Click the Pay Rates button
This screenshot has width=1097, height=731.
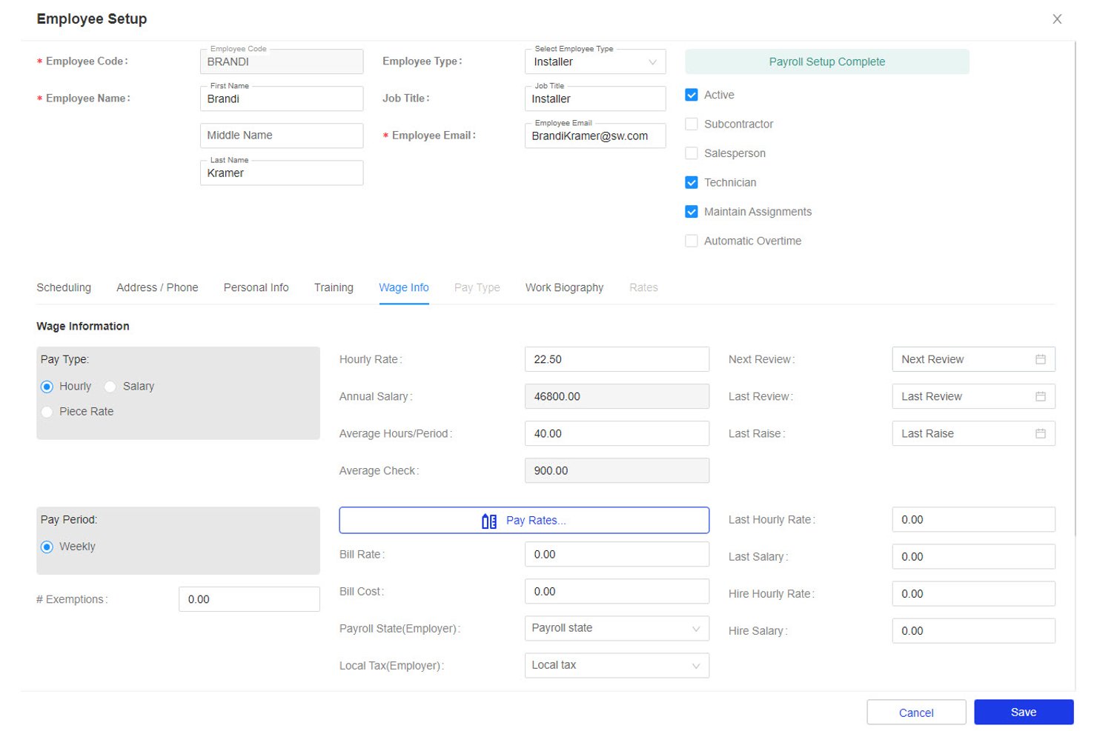[x=524, y=520]
